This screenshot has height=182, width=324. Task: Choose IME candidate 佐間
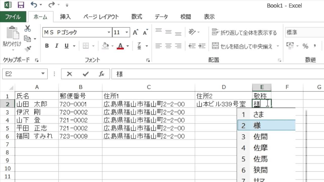pyautogui.click(x=266, y=137)
